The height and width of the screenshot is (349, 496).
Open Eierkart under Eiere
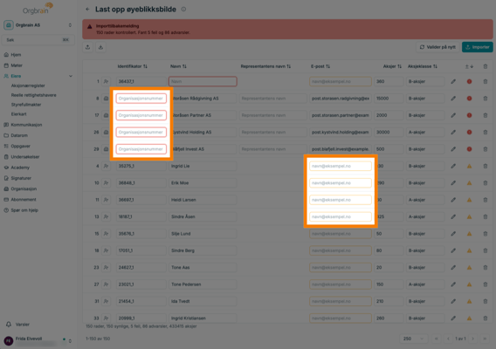pyautogui.click(x=18, y=114)
